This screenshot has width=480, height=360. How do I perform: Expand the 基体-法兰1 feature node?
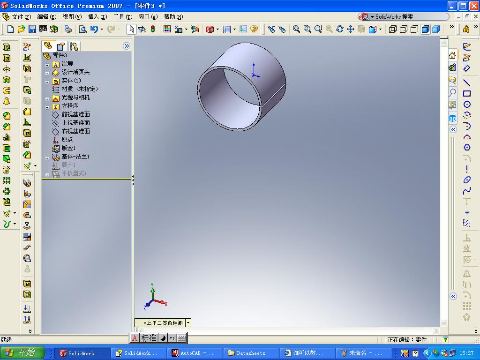[47, 158]
